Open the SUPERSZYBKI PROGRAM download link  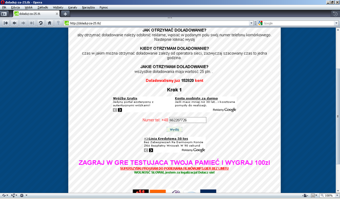click(174, 168)
